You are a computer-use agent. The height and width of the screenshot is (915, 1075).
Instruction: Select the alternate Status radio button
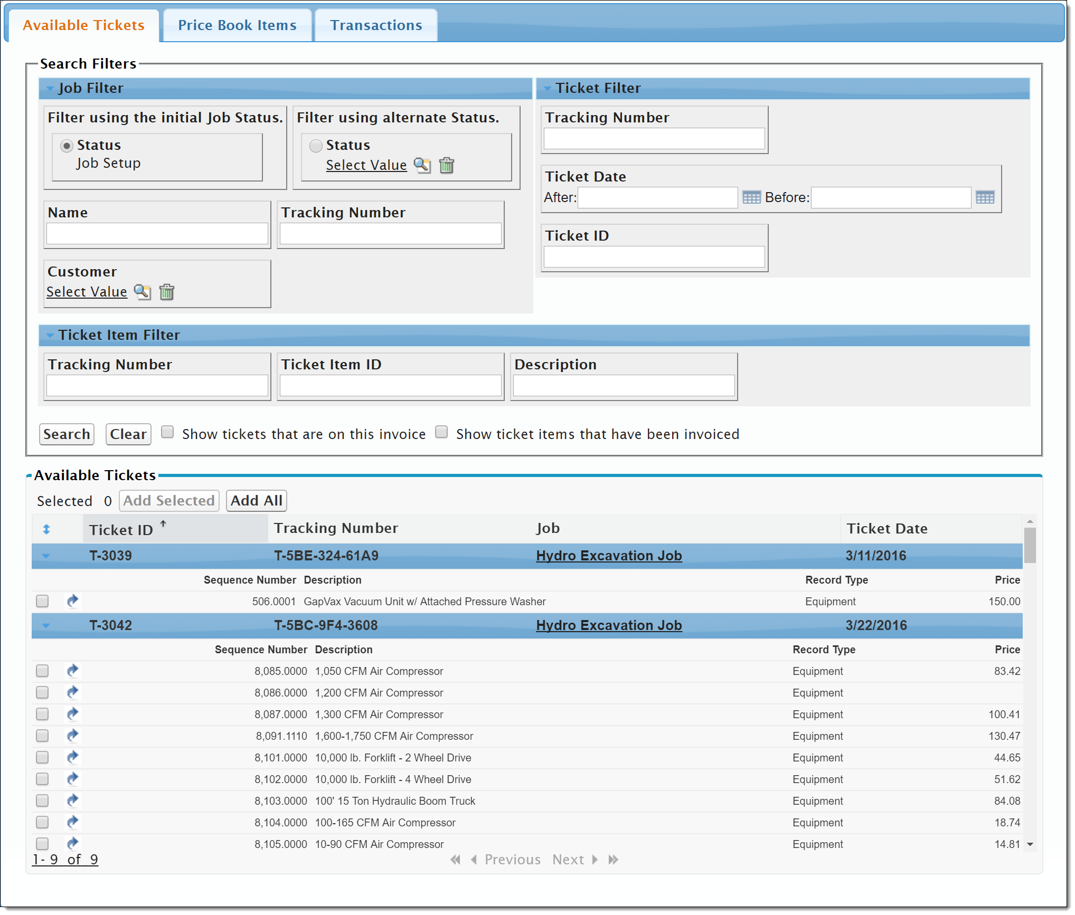pos(316,146)
